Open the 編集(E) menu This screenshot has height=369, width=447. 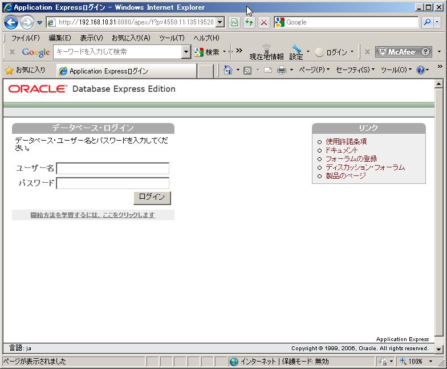(x=60, y=38)
